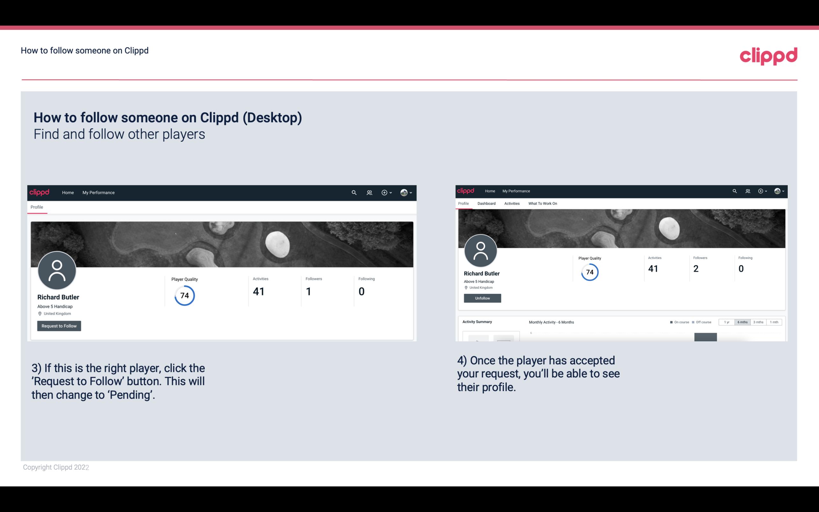Click the Clippd home navigation icon
This screenshot has height=512, width=819.
(x=67, y=192)
